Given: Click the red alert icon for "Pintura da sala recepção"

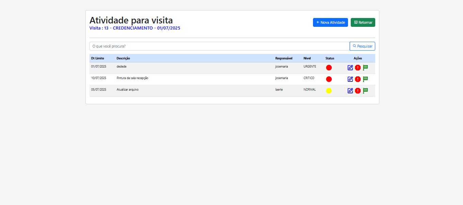Looking at the screenshot, I should click(x=358, y=79).
